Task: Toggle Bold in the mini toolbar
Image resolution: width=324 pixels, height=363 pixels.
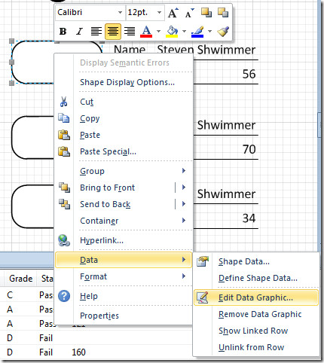Action: [63, 32]
